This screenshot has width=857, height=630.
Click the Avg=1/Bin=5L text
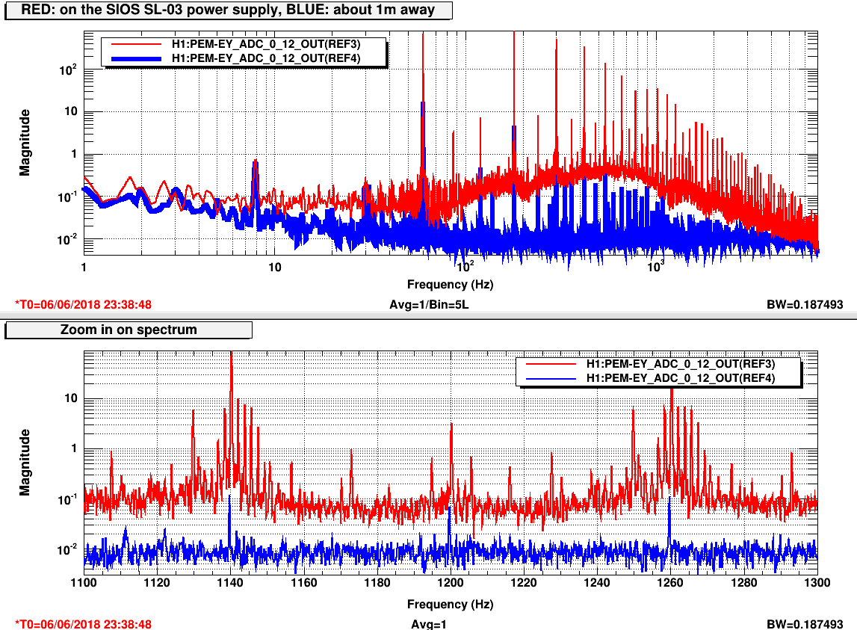coord(429,305)
